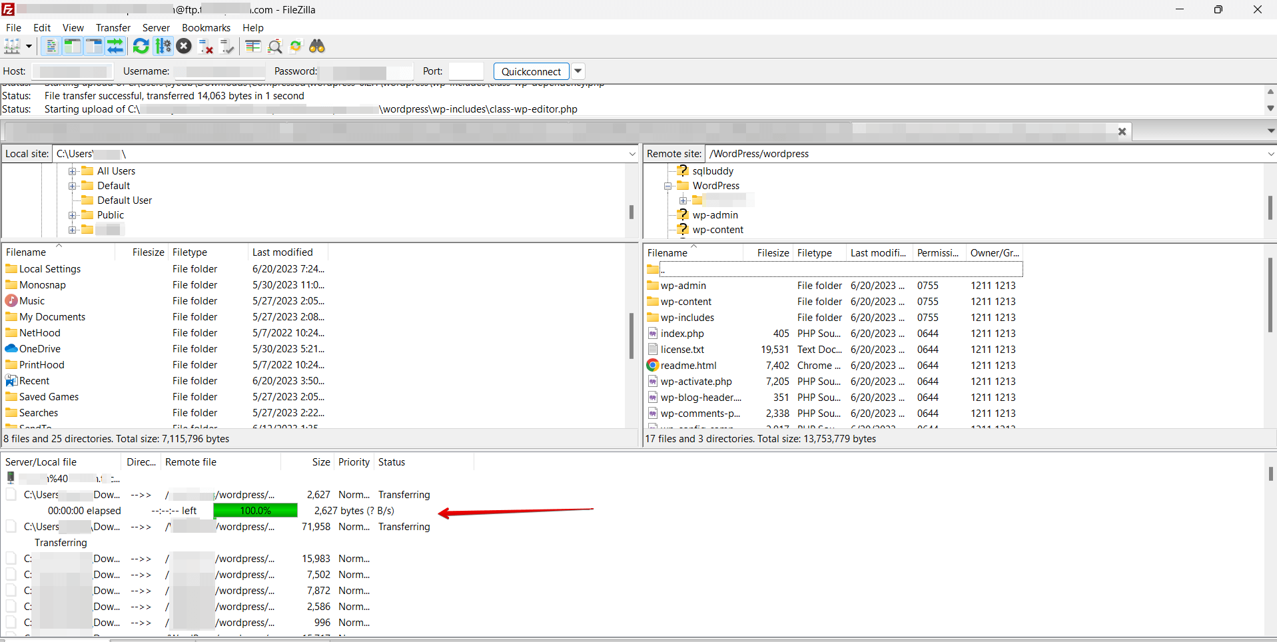1277x642 pixels.
Task: Refresh file and folder lists
Action: point(141,47)
